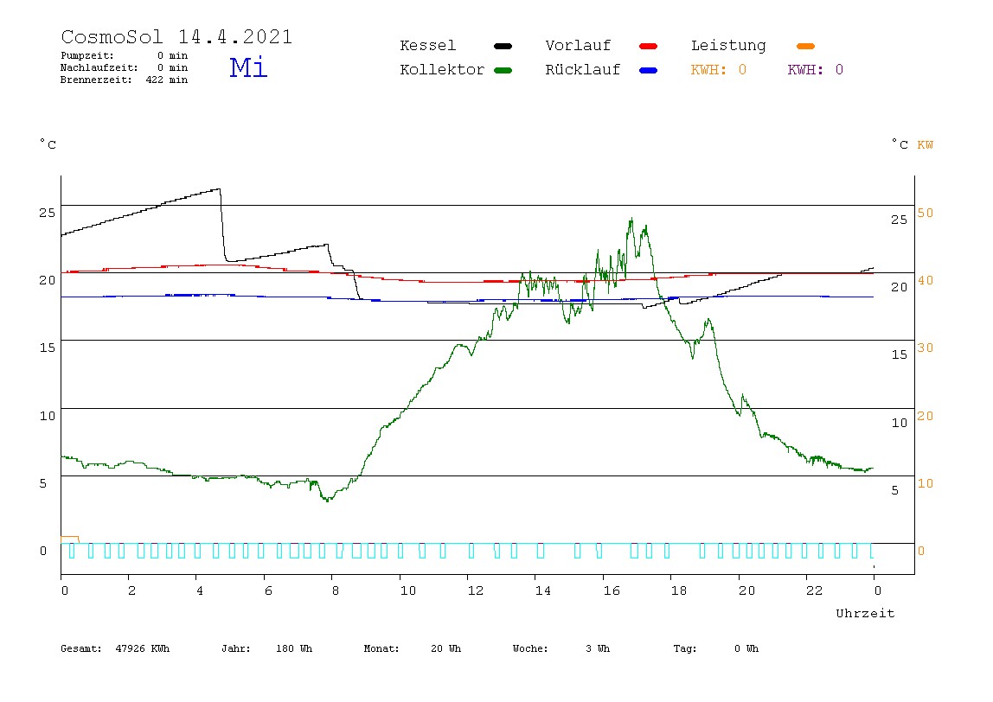This screenshot has width=993, height=702.
Task: Click the Brennerzeit value '422 min'
Action: tap(167, 80)
